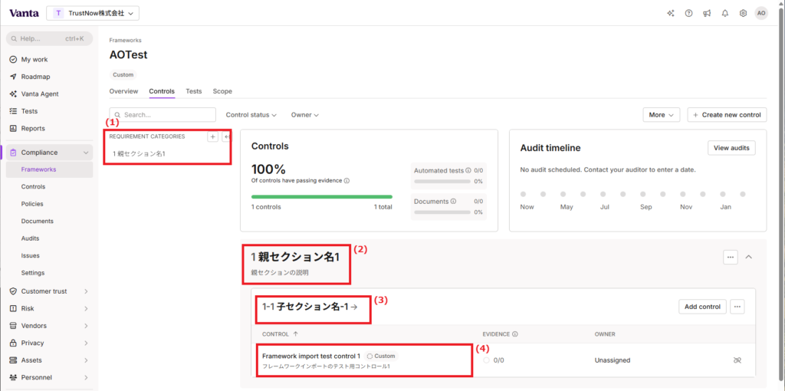The width and height of the screenshot is (785, 391).
Task: Open the help question mark icon
Action: tap(688, 13)
